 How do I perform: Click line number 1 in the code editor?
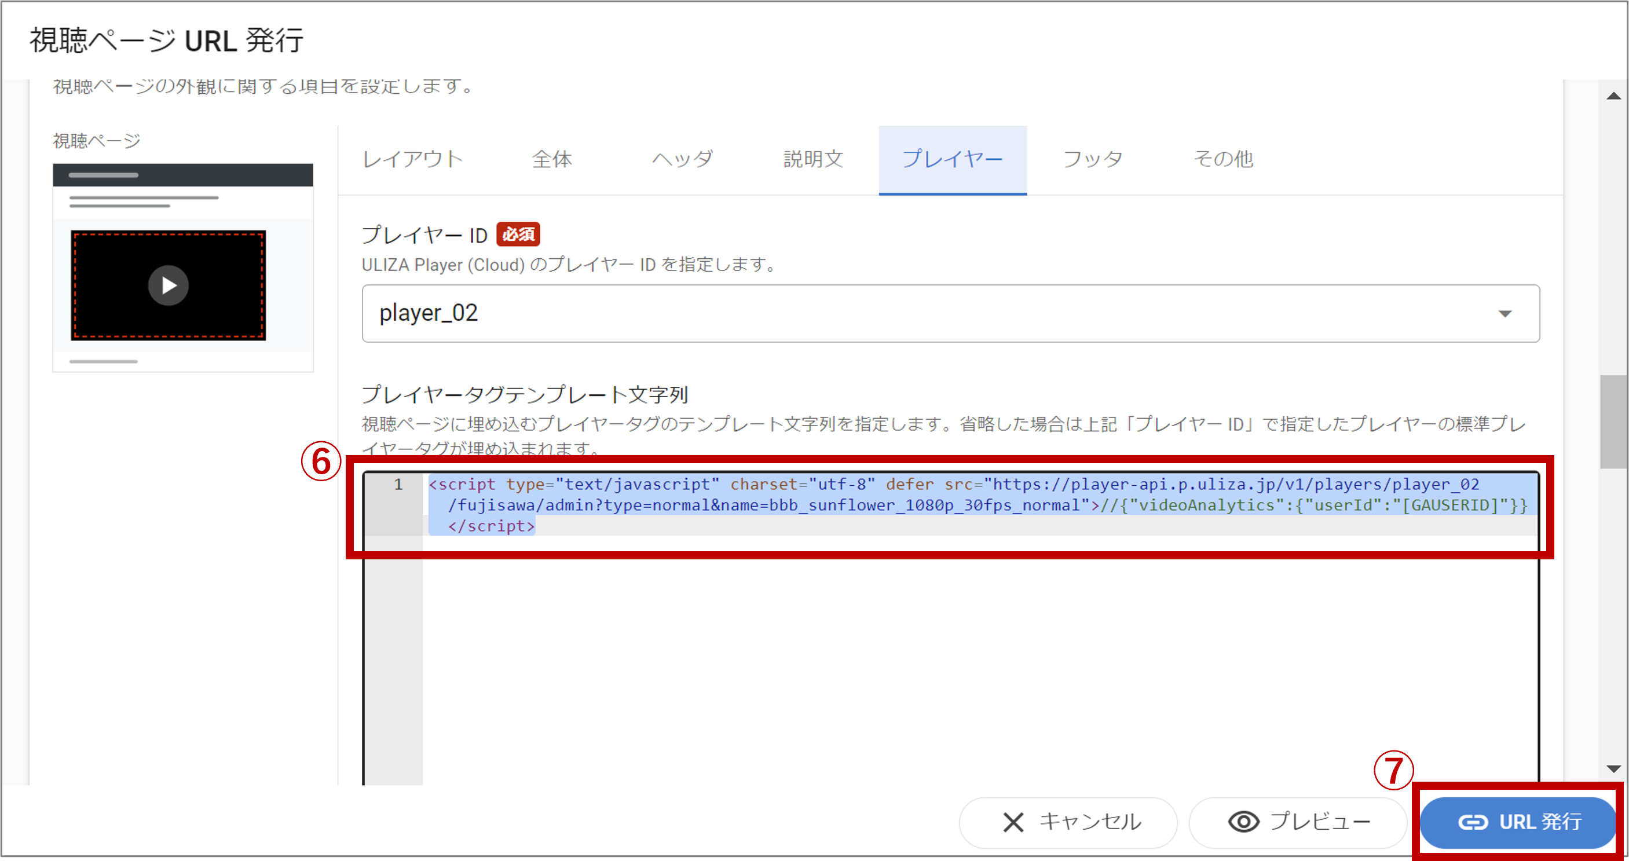pos(398,484)
